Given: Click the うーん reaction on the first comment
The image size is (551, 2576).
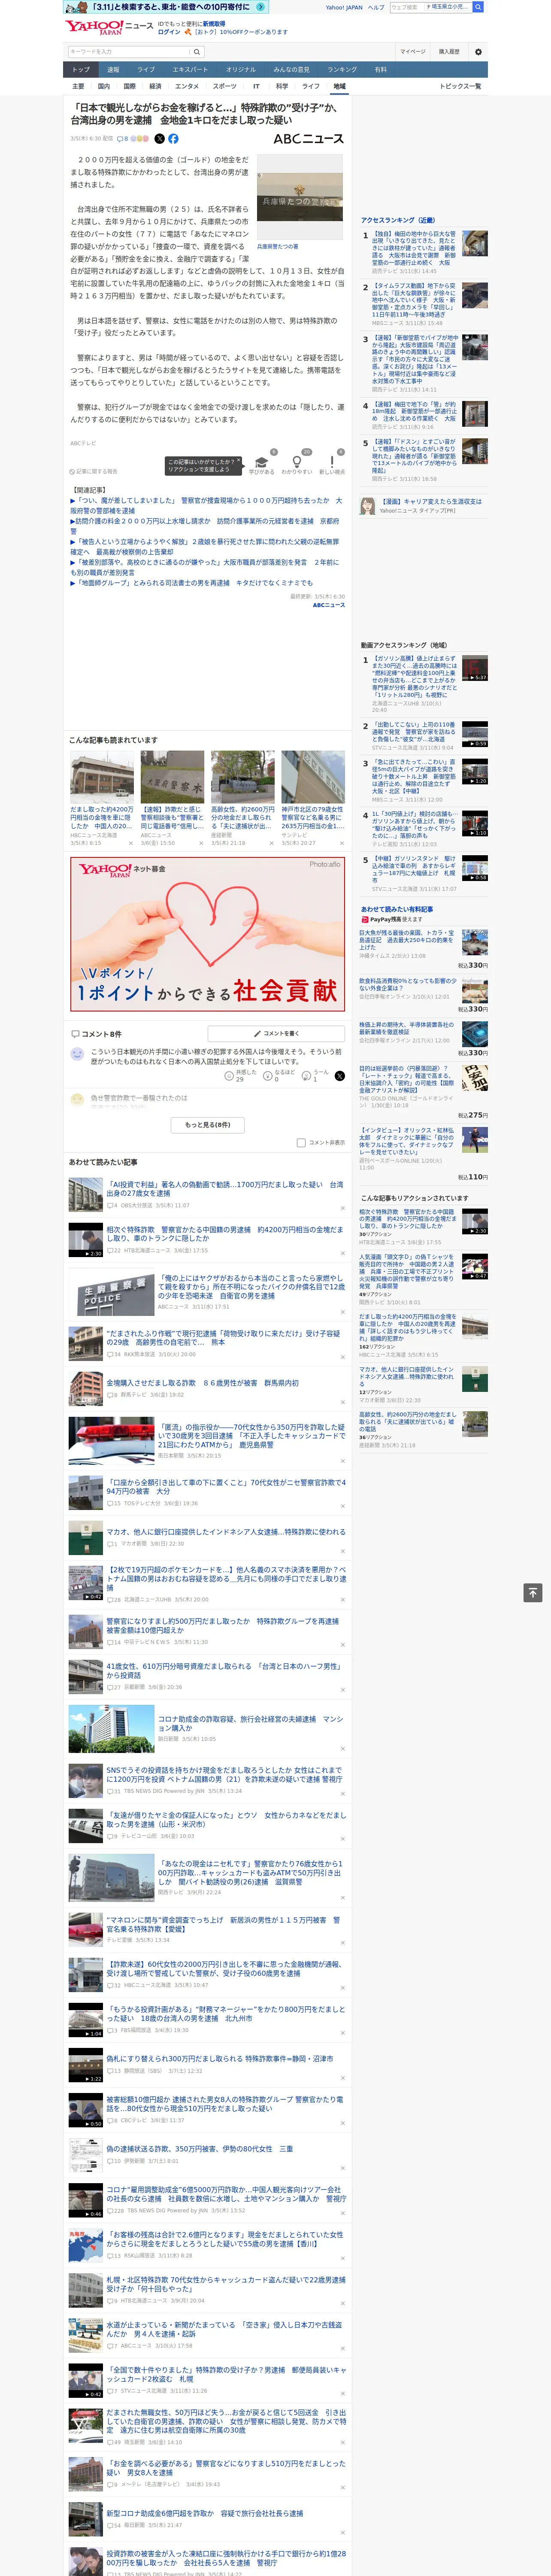Looking at the screenshot, I should 316,1076.
